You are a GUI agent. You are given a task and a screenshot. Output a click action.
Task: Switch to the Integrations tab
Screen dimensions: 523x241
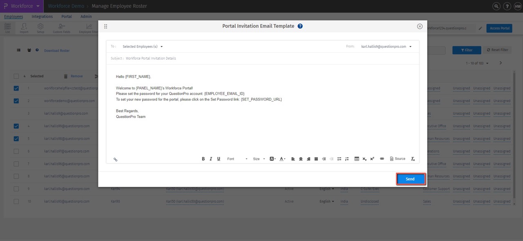(x=42, y=16)
